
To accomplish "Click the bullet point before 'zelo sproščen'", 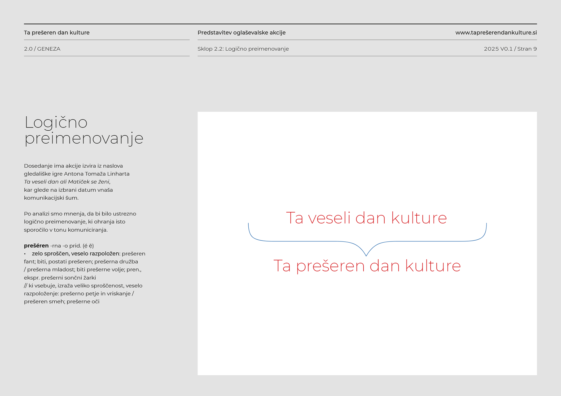I will point(25,254).
